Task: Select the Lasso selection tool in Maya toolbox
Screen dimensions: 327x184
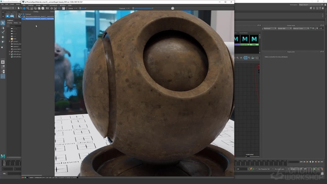Action: tap(3, 28)
